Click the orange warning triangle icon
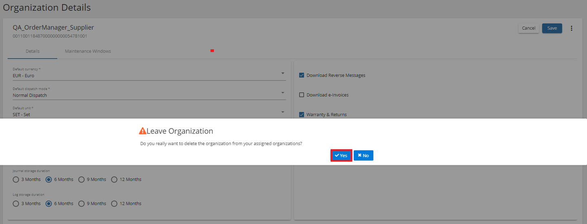Screen dimensions: 587x224 (x=142, y=131)
